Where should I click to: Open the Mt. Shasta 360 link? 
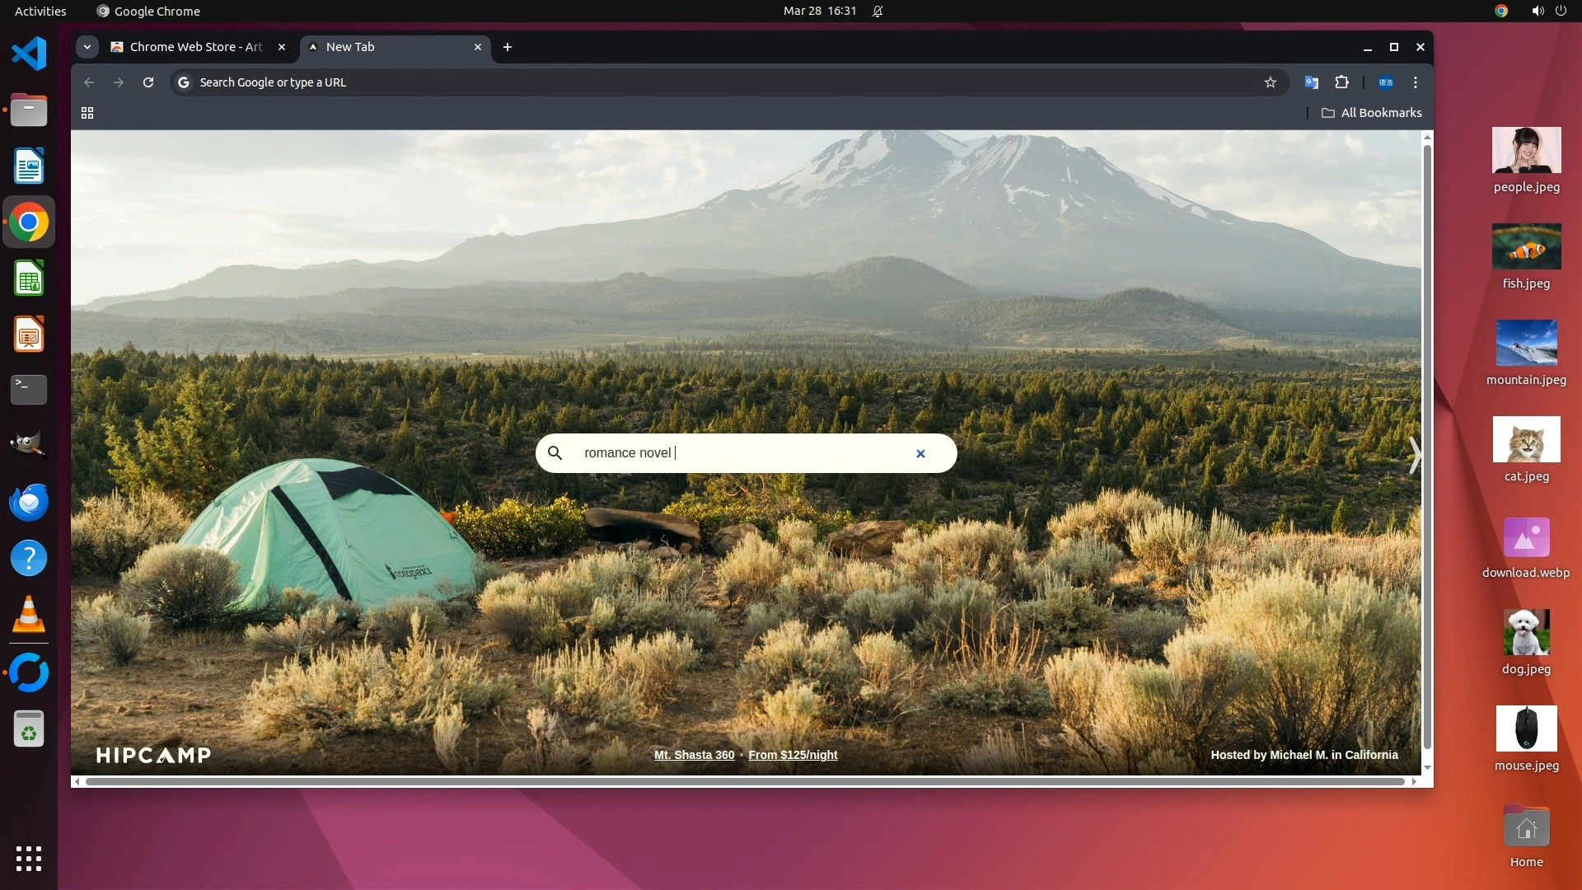(694, 755)
